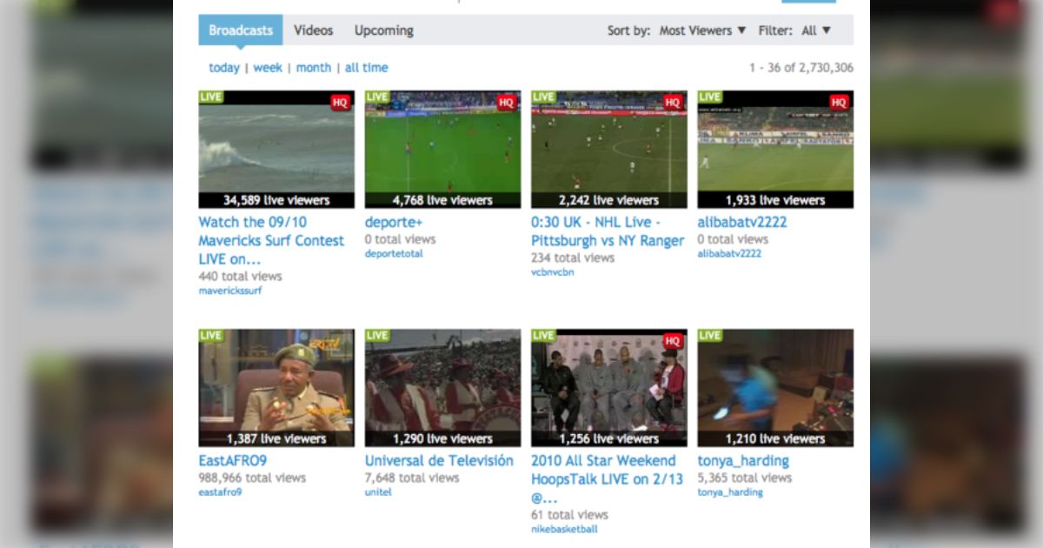Visit the nikebasketball channel link
1043x548 pixels.
pos(564,529)
